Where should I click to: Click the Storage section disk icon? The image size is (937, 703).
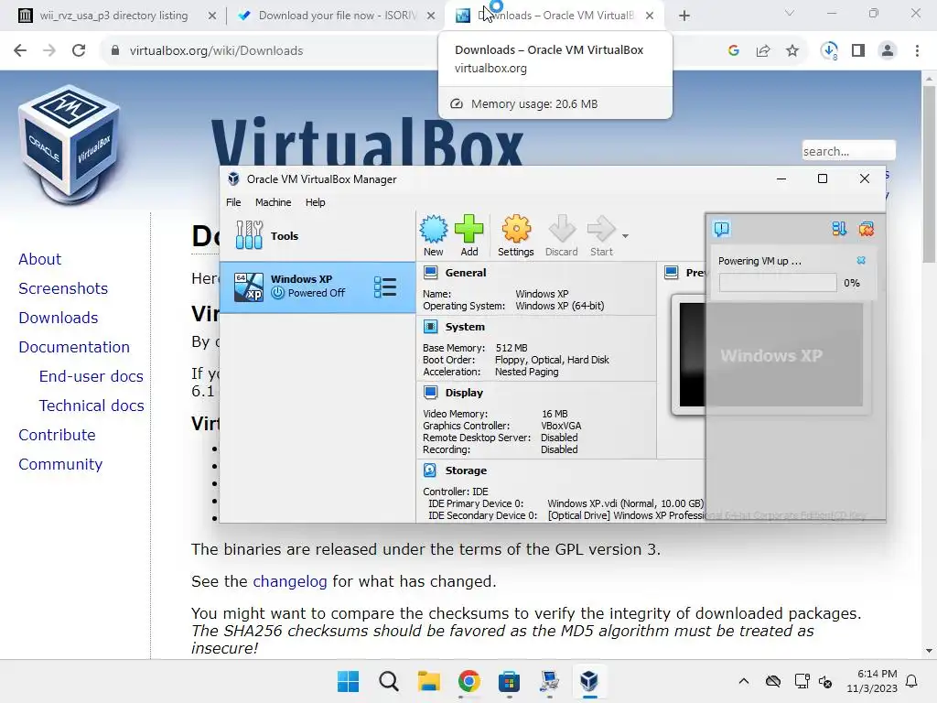click(x=430, y=470)
